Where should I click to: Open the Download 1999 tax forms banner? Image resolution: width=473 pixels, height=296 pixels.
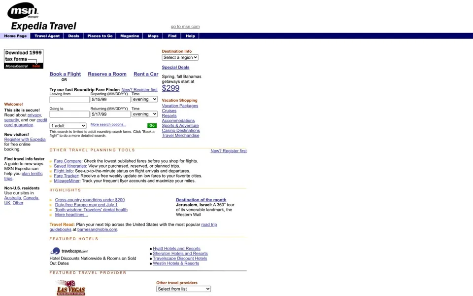24,59
